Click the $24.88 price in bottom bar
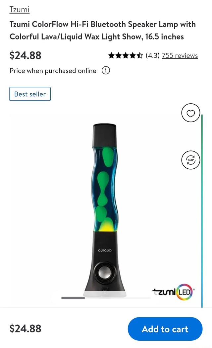212x348 pixels. point(25,328)
